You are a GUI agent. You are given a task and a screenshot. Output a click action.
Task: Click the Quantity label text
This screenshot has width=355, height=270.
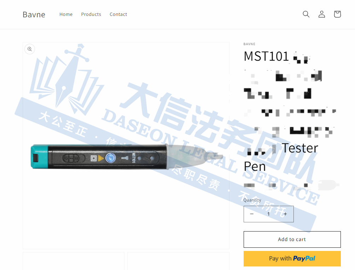[x=252, y=200]
